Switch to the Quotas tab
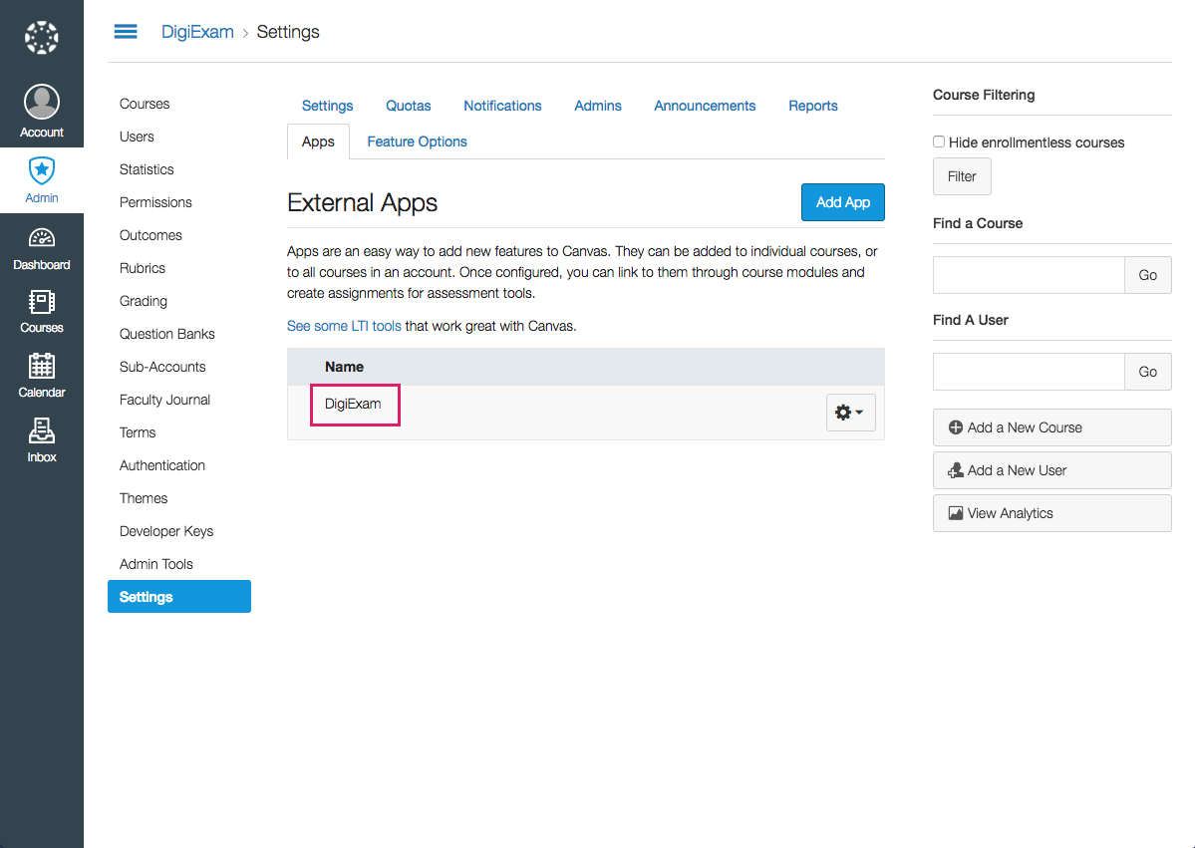The width and height of the screenshot is (1195, 848). [x=408, y=106]
